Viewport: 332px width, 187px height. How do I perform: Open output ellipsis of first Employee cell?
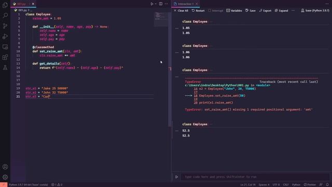point(177,28)
